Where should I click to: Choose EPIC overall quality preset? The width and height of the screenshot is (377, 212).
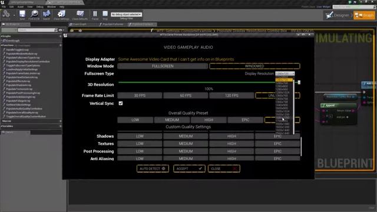tap(245, 120)
